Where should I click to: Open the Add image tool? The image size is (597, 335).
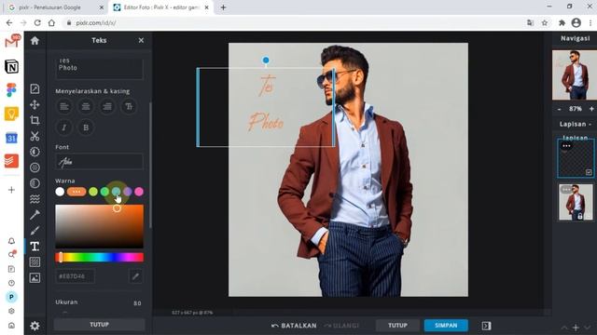tap(35, 277)
